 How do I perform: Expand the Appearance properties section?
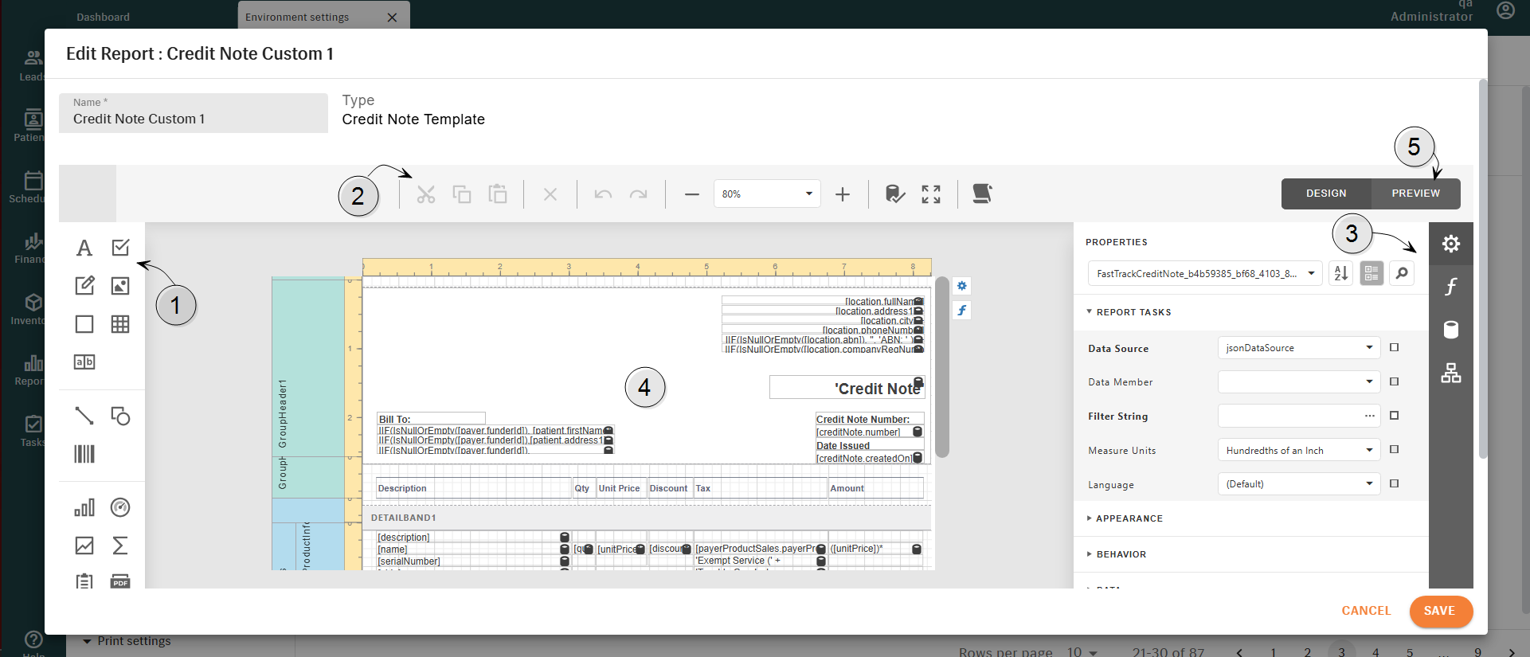click(1129, 518)
